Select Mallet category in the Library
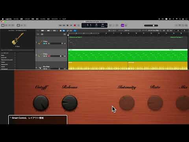This screenshot has height=142, width=189. coord(3,67)
